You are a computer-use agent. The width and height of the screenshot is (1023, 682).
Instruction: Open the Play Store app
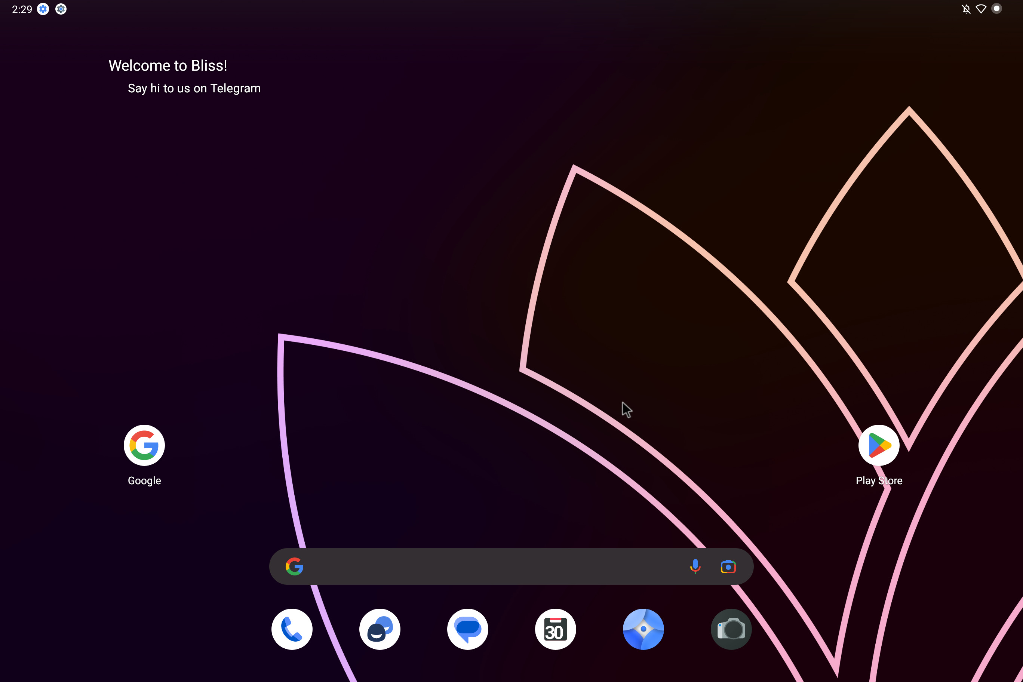tap(879, 445)
